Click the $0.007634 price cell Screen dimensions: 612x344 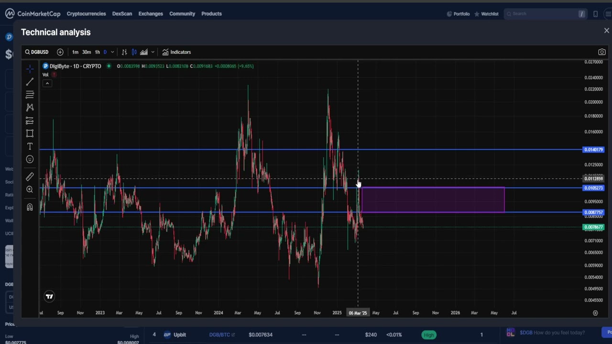pos(261,334)
